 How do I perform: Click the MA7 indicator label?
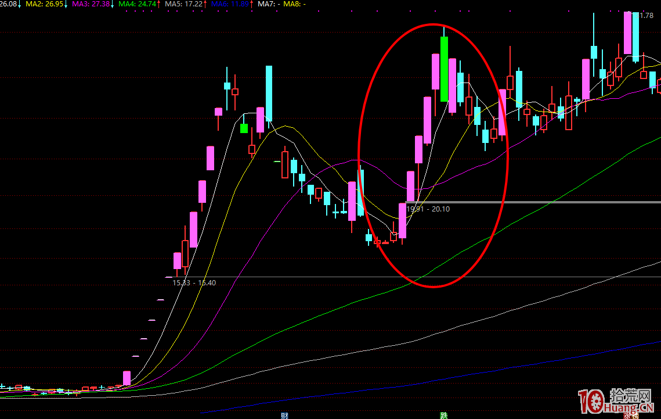(x=269, y=4)
